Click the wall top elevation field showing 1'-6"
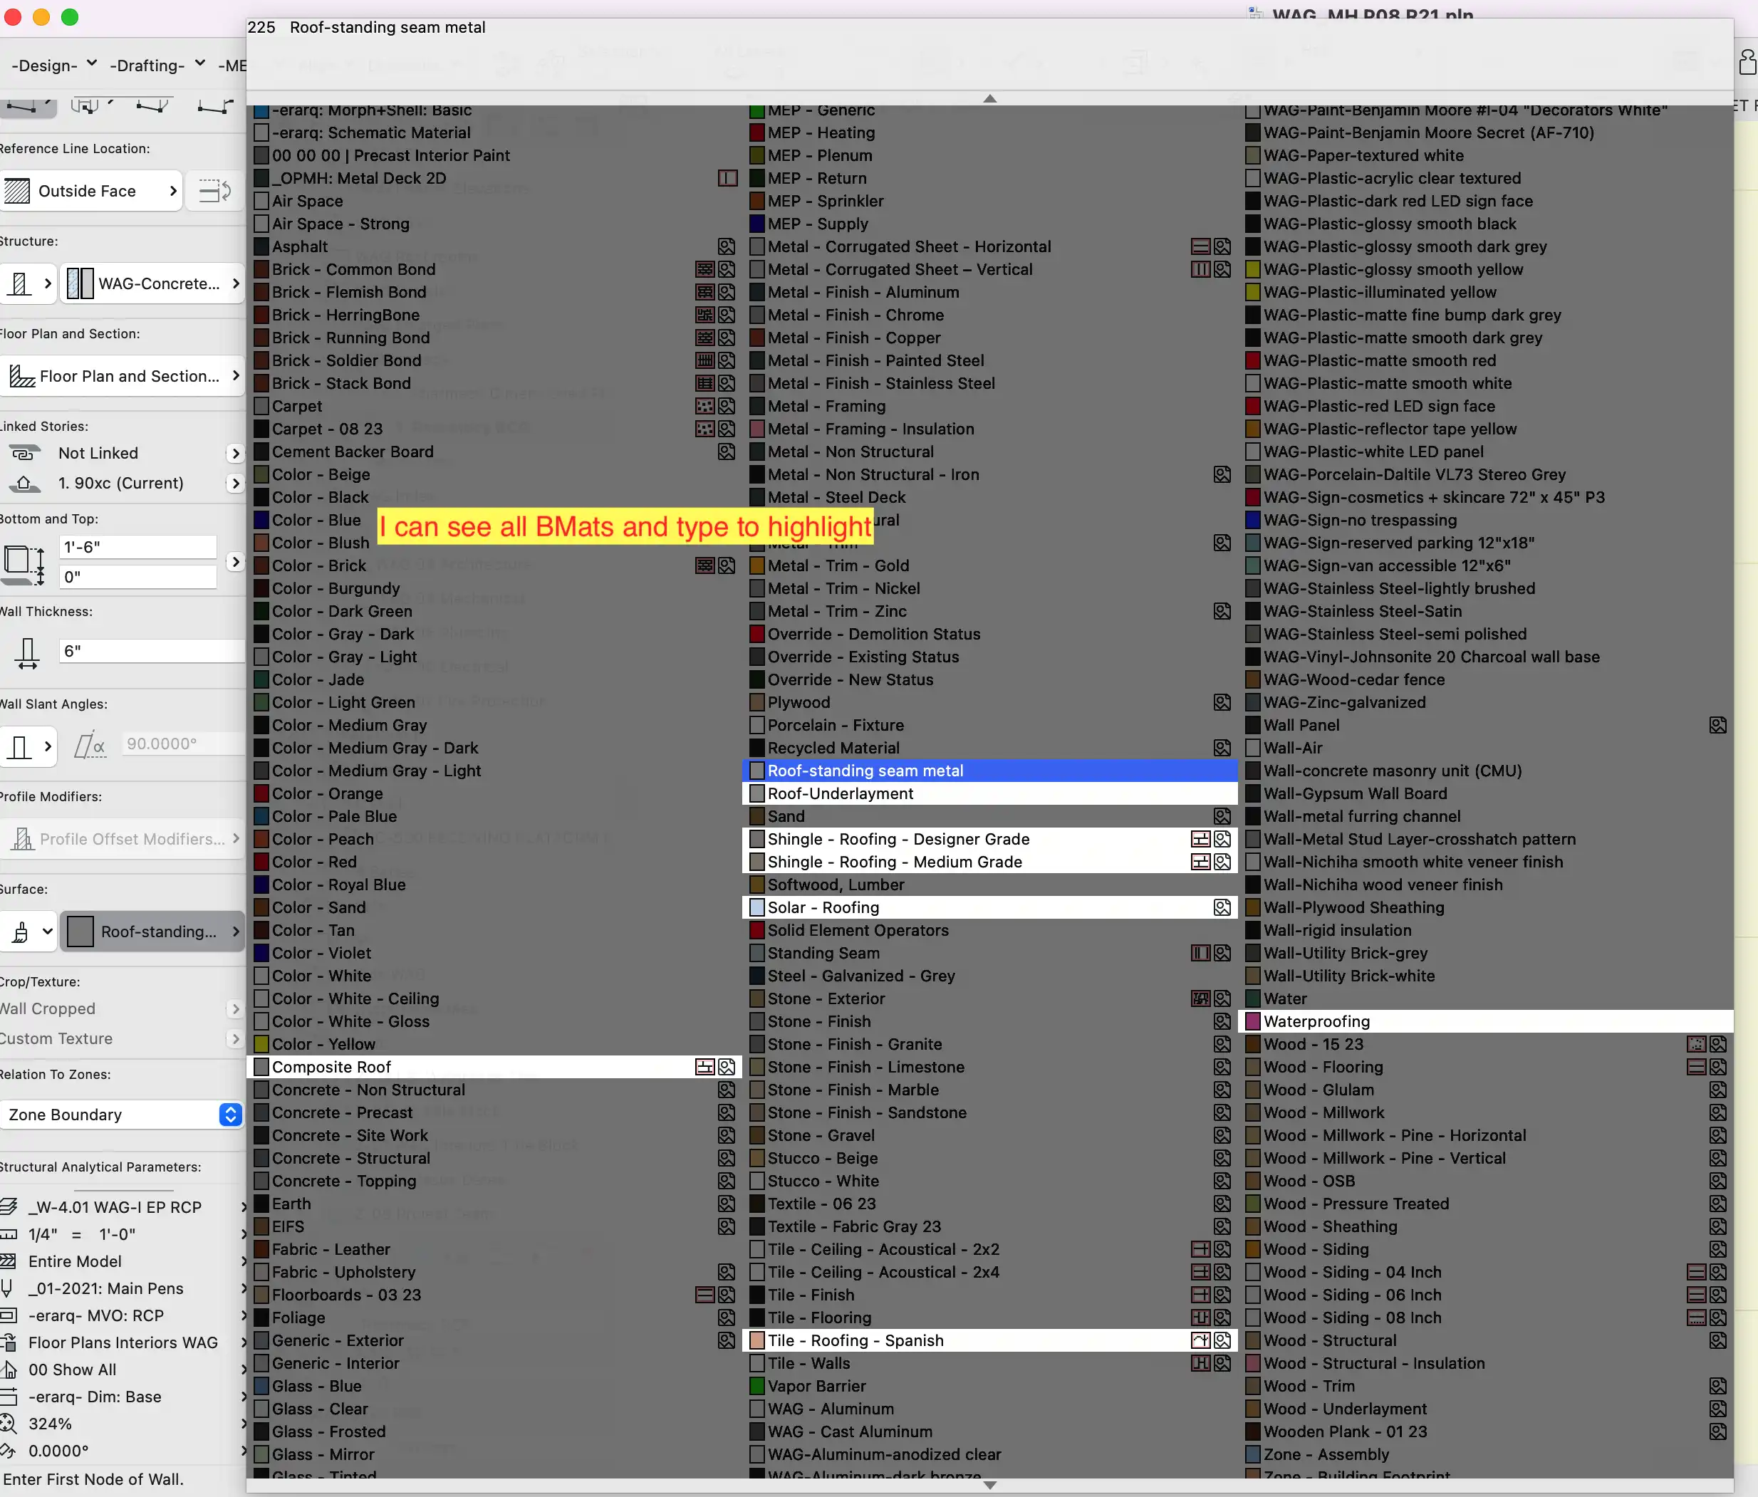 point(136,547)
